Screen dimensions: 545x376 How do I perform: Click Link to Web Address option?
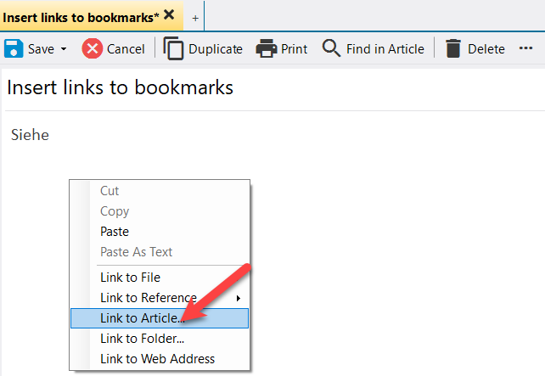click(157, 358)
